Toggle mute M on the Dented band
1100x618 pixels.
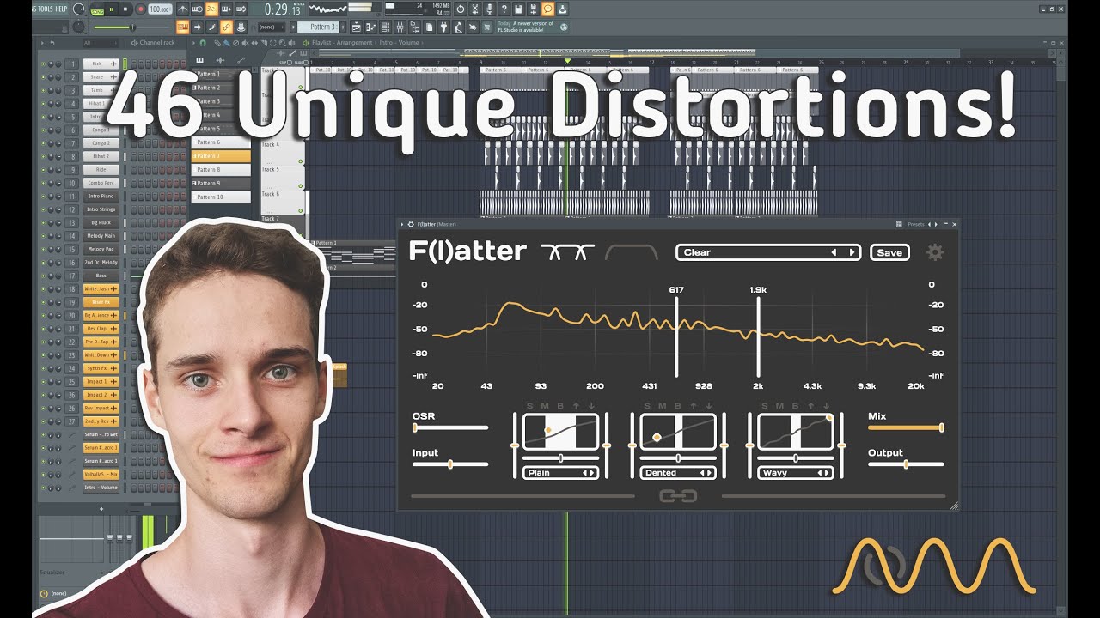click(662, 406)
